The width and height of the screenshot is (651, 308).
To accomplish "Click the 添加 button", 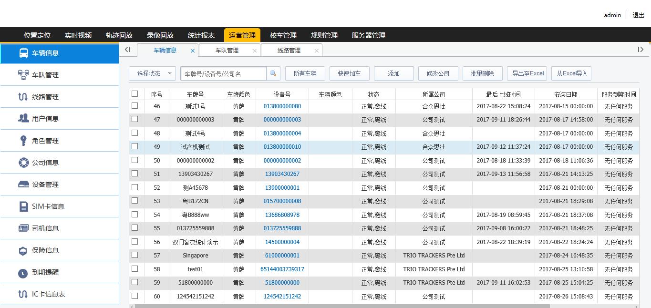I will (394, 73).
